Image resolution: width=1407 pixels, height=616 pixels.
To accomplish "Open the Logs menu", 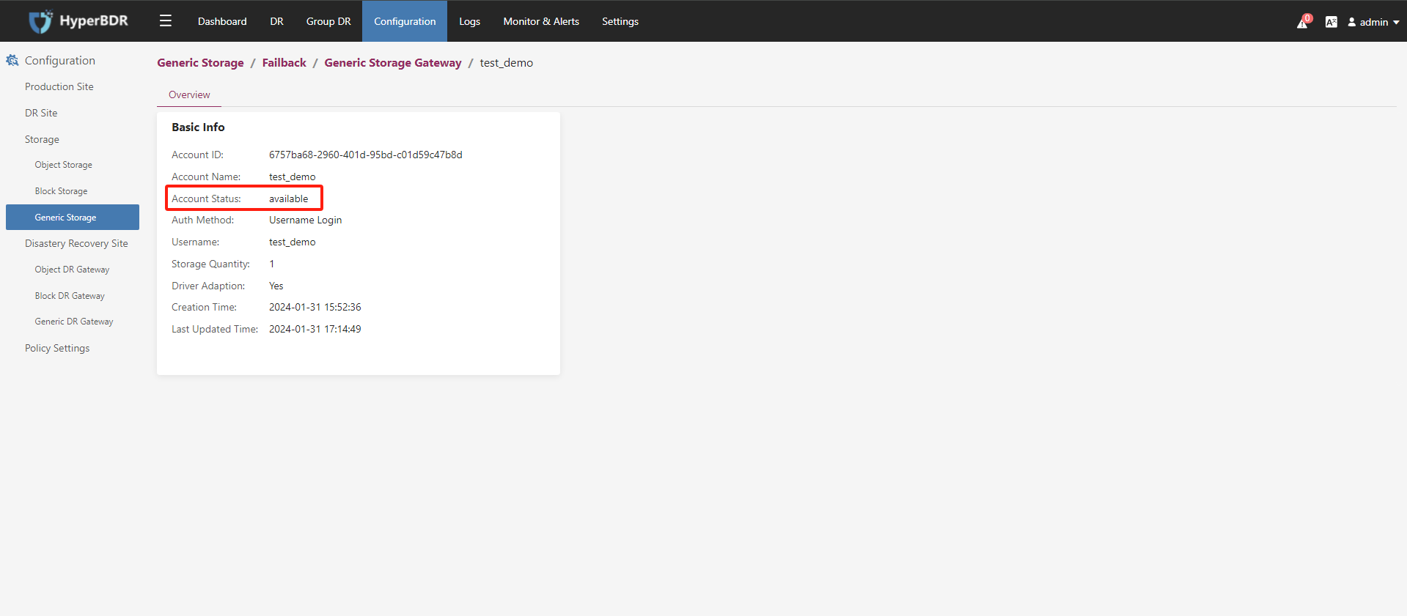I will [x=469, y=21].
